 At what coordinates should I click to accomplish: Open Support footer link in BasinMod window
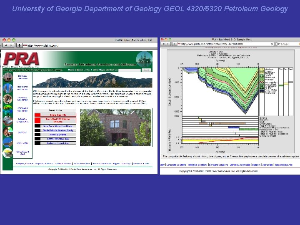(256, 165)
